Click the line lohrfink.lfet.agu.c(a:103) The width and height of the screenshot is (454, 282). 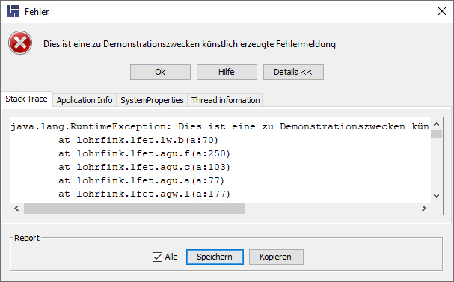[144, 167]
